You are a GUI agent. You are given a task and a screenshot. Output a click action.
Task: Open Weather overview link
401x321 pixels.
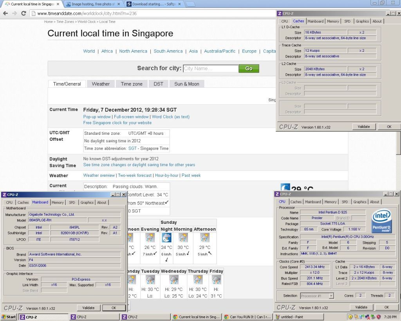click(x=99, y=176)
